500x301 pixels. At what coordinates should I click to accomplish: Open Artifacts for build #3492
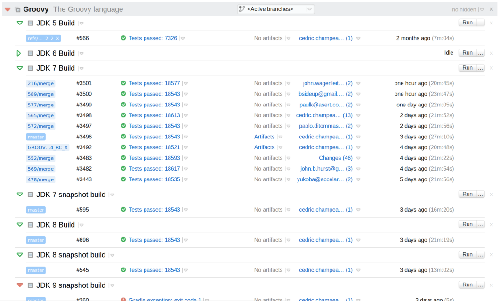(x=264, y=147)
